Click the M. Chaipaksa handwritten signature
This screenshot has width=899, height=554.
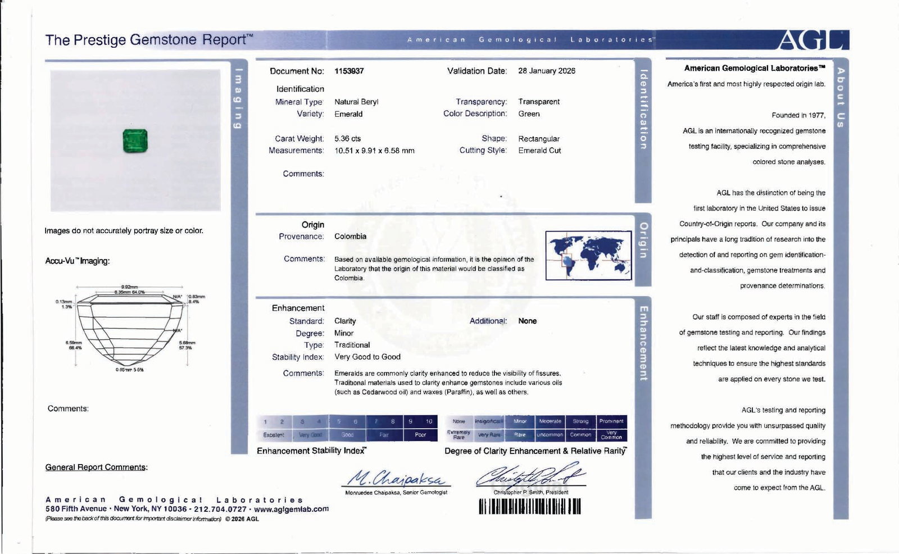tap(396, 478)
